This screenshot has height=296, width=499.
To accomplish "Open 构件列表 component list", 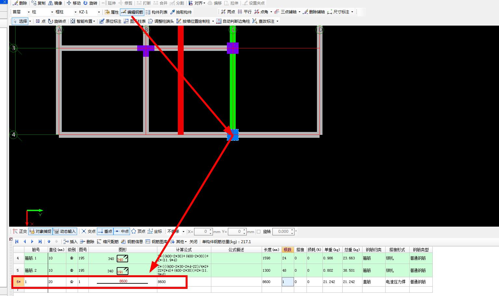I will click(156, 12).
